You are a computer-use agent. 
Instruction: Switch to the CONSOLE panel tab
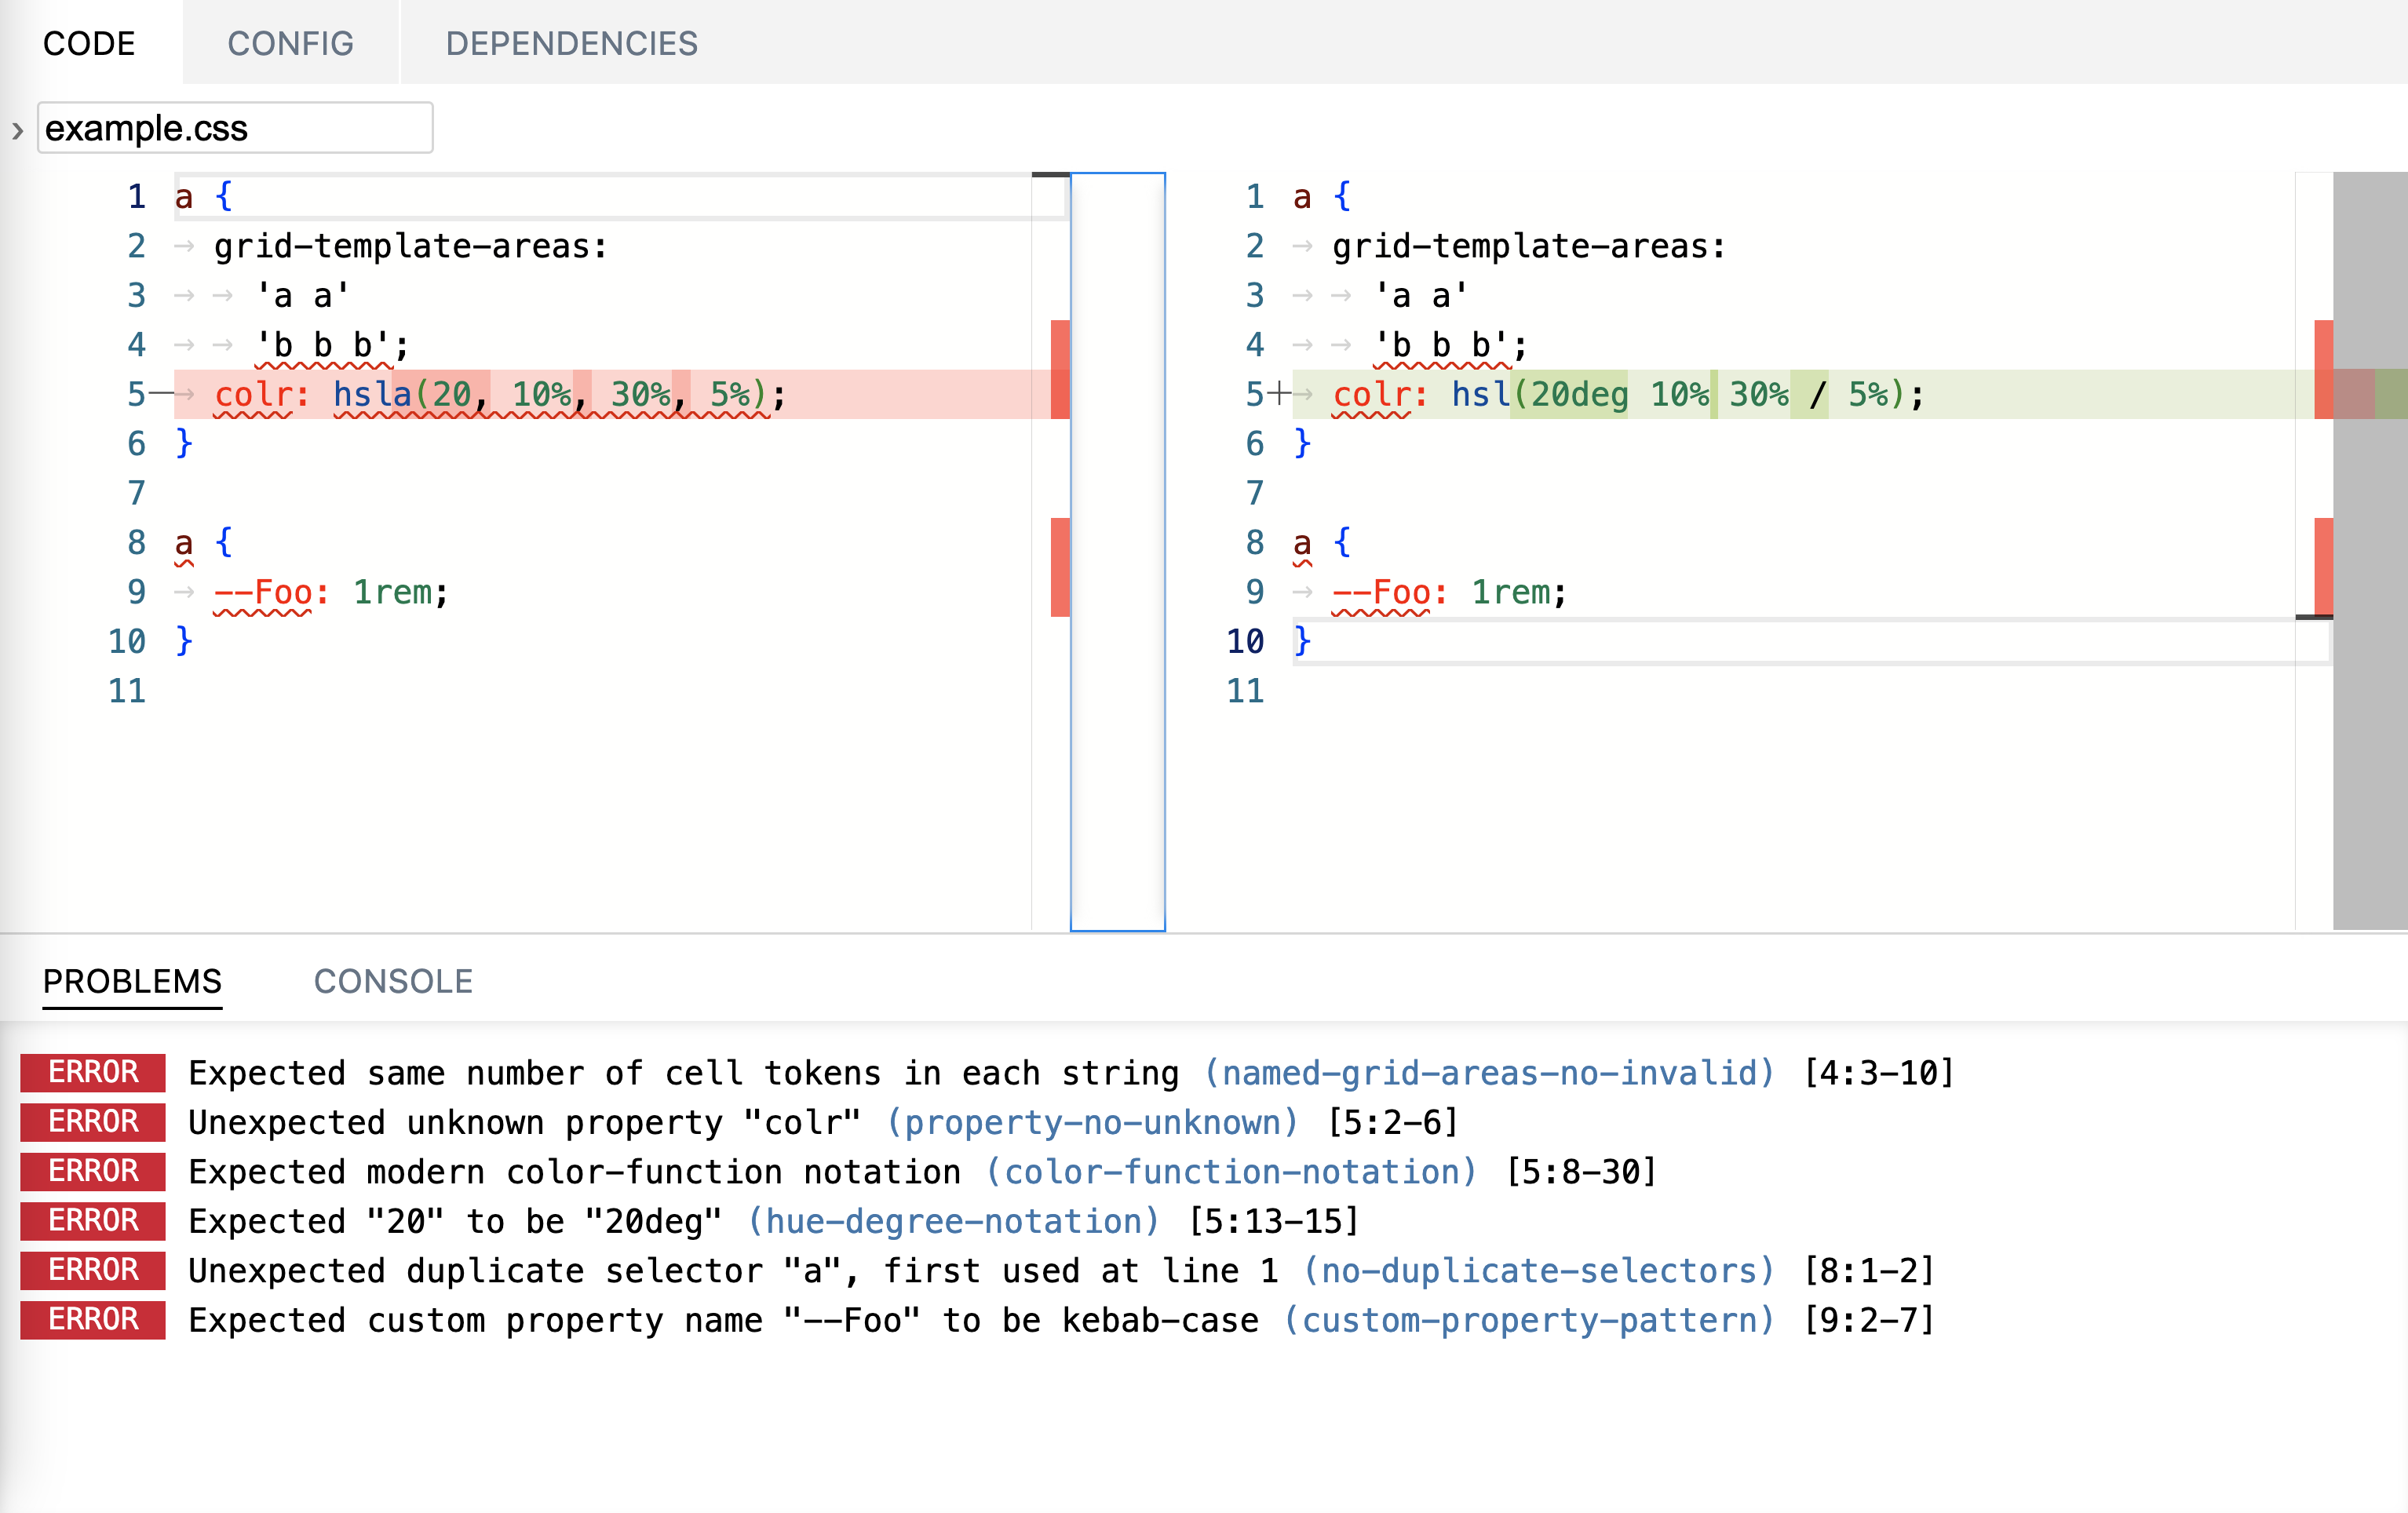point(393,981)
